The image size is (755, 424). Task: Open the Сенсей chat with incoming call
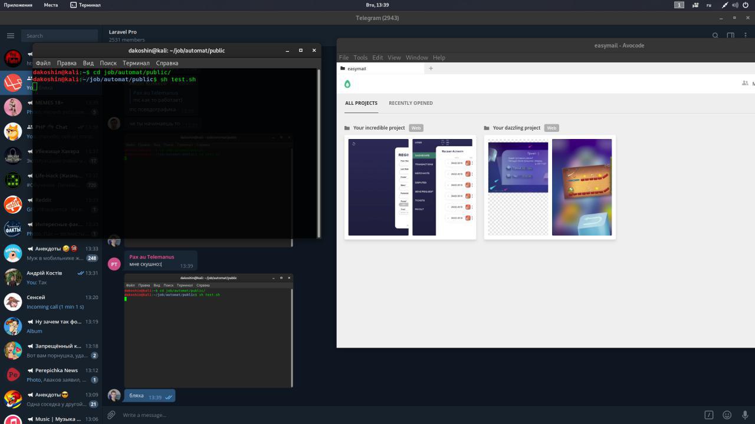[x=51, y=302]
